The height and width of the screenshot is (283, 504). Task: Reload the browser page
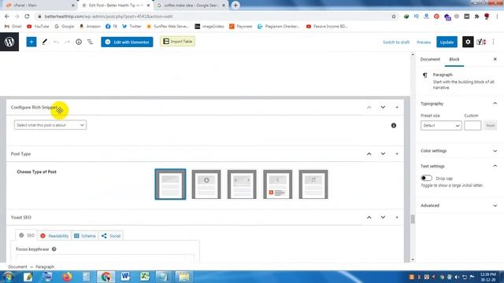27,17
